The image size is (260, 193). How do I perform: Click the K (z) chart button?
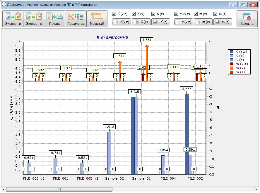160,22
